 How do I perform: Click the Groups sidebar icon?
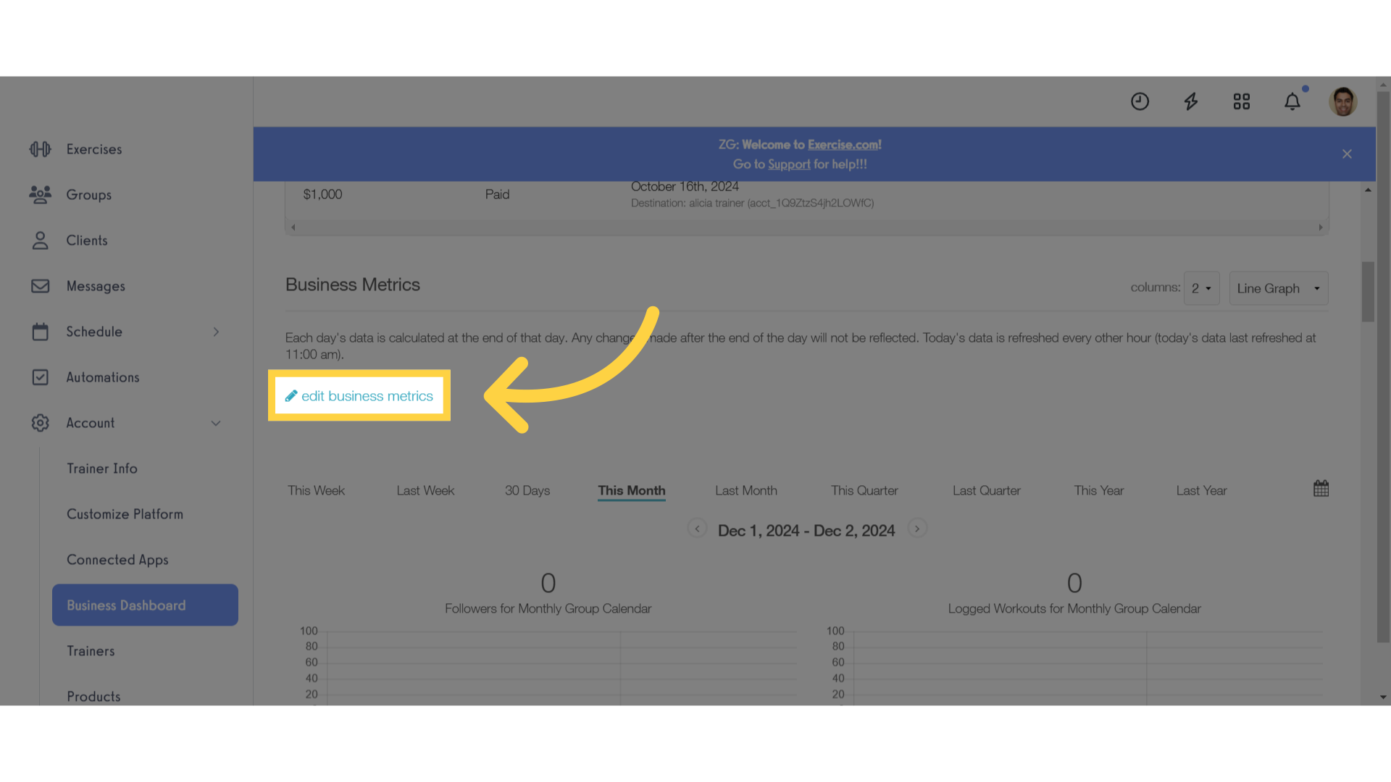click(x=40, y=194)
